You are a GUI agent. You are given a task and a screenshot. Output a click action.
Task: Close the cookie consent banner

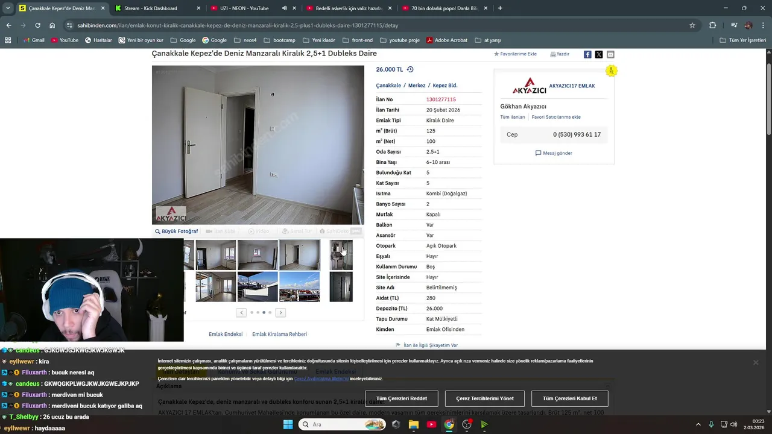755,362
